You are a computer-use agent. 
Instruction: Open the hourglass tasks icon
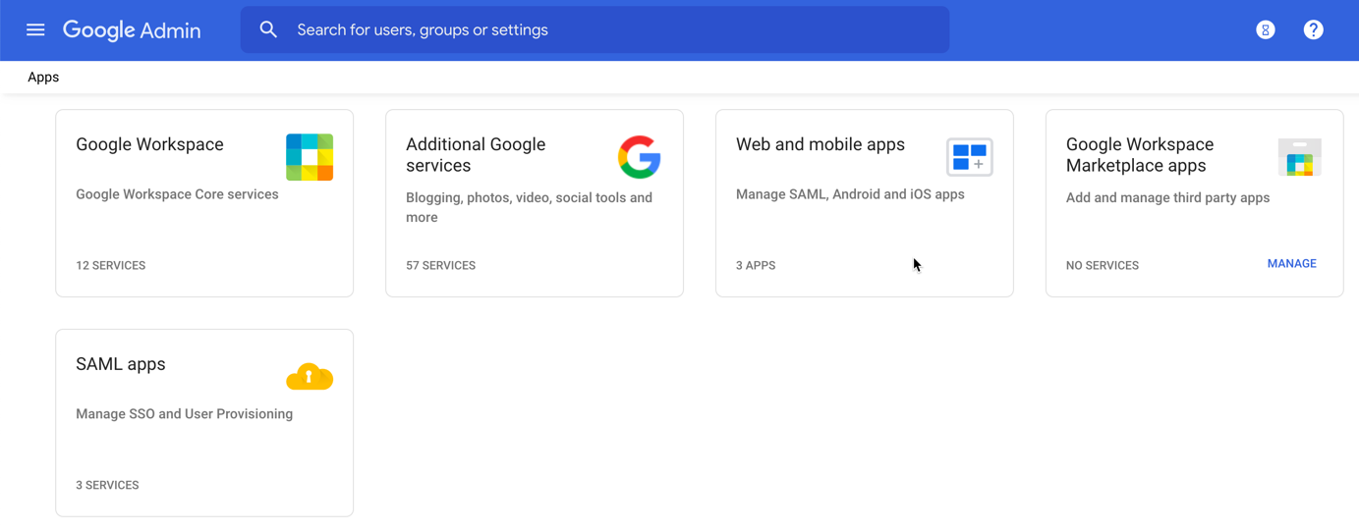point(1266,30)
